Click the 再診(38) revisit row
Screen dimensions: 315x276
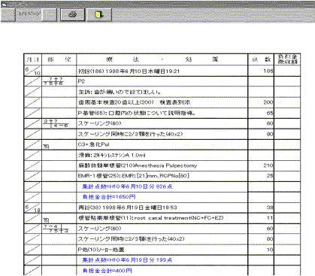click(x=162, y=208)
